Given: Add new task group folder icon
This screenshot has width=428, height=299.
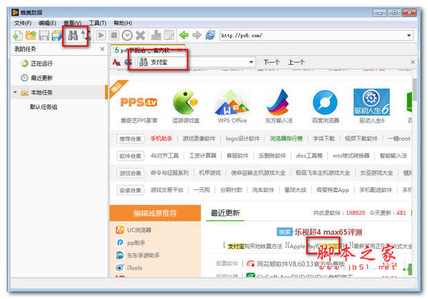Looking at the screenshot, I should click(x=31, y=35).
